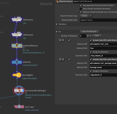Click the /materials/background... (2) text
The width and height of the screenshot is (117, 114).
34,53
